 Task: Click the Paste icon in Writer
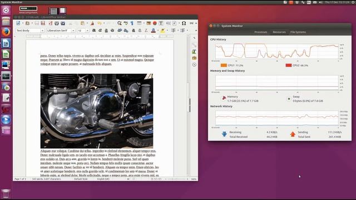pos(83,23)
